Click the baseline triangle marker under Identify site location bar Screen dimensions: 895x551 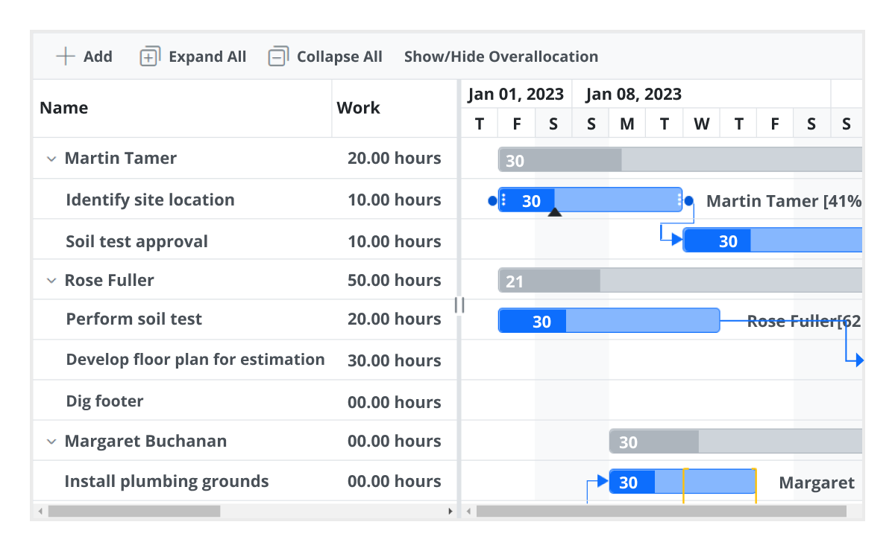pos(555,212)
